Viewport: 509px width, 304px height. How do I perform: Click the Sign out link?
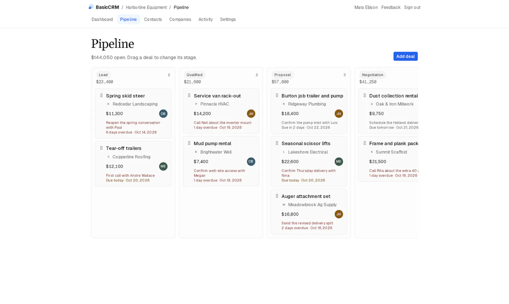point(412,7)
